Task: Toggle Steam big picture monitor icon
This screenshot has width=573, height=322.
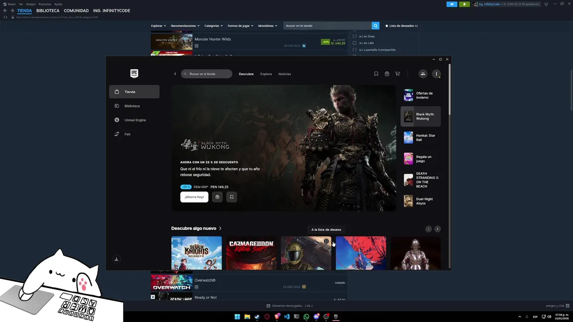Action: 546,4
